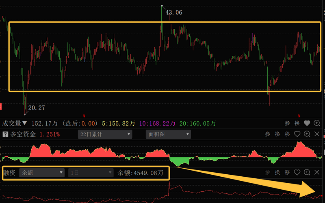325x203 pixels.
Task: Toggle favorite heart in 多空资金 panel
Action: (297, 134)
